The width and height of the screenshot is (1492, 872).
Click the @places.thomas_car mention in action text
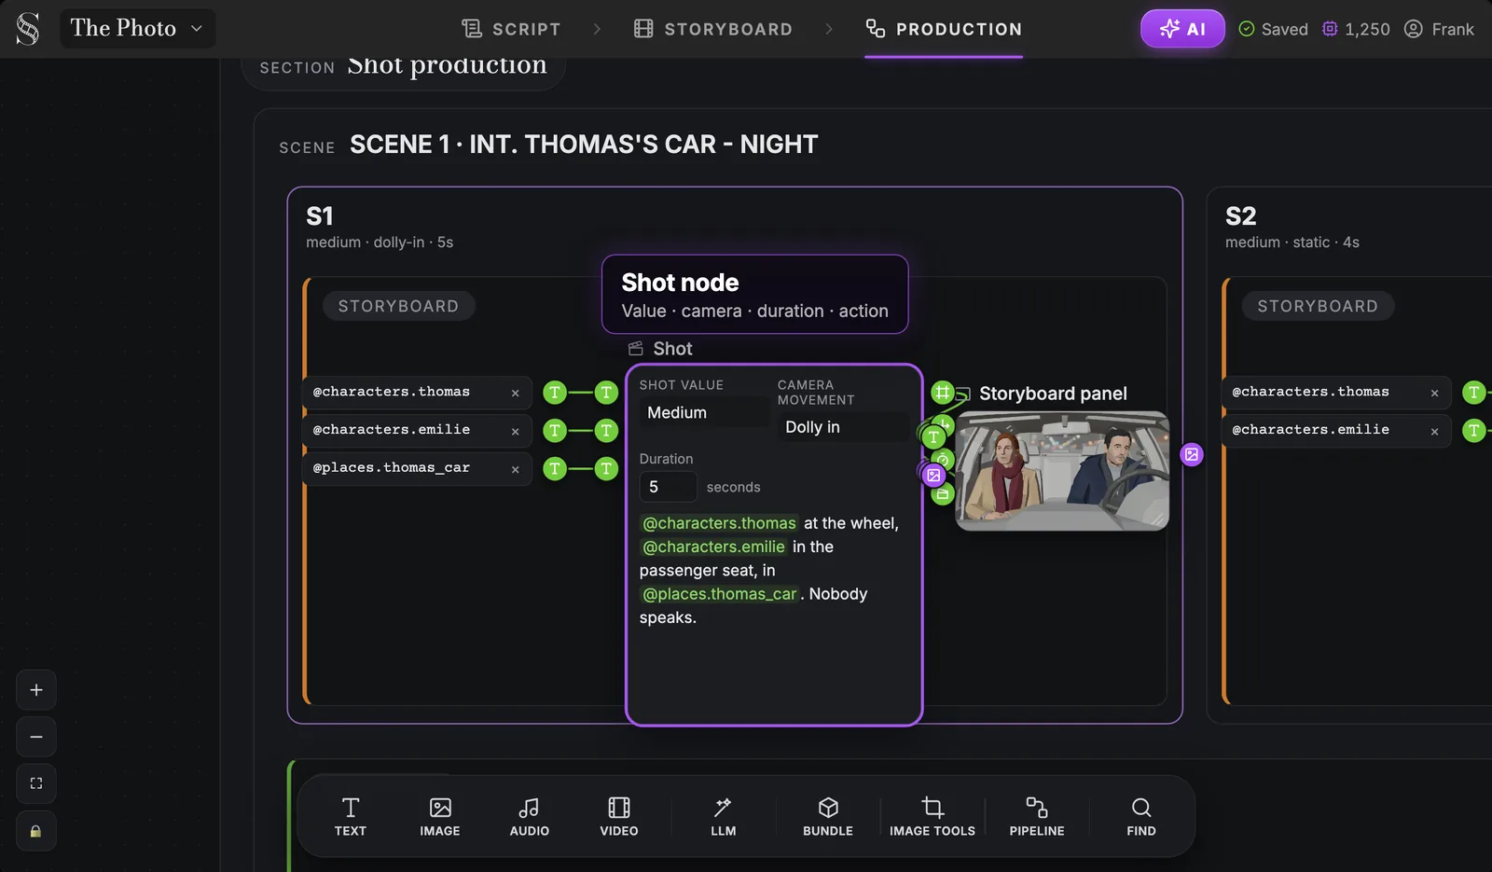[x=719, y=594]
